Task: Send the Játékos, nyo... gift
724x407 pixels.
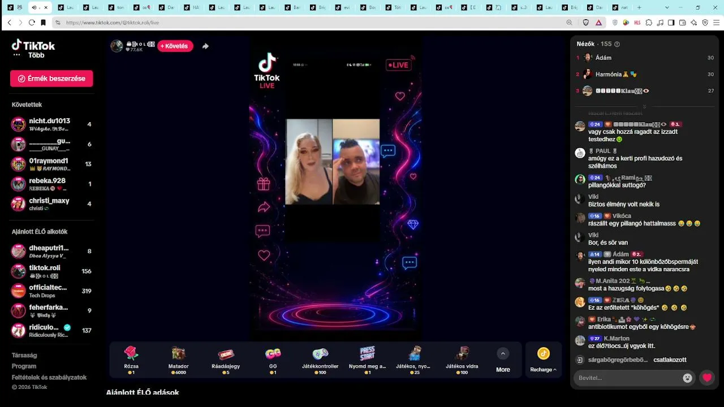Action: pos(415,360)
